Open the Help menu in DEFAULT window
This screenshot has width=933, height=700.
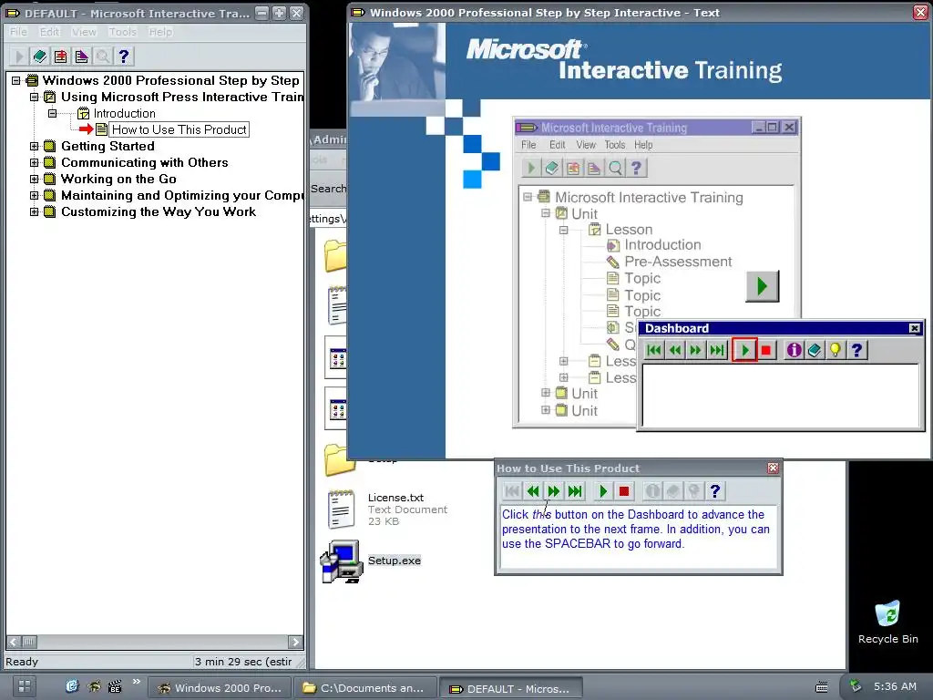pyautogui.click(x=160, y=32)
